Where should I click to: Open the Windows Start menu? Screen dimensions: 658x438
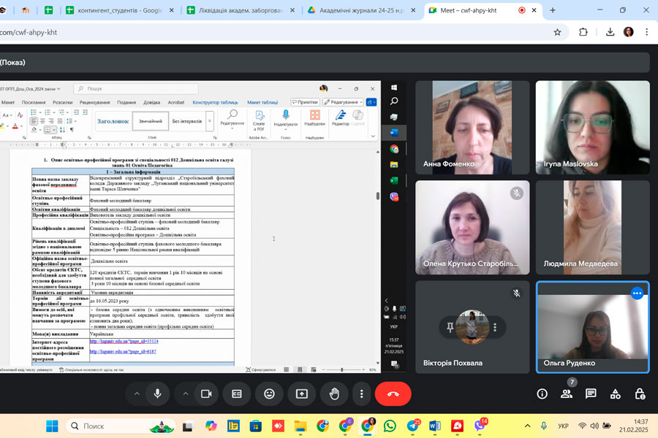point(52,426)
